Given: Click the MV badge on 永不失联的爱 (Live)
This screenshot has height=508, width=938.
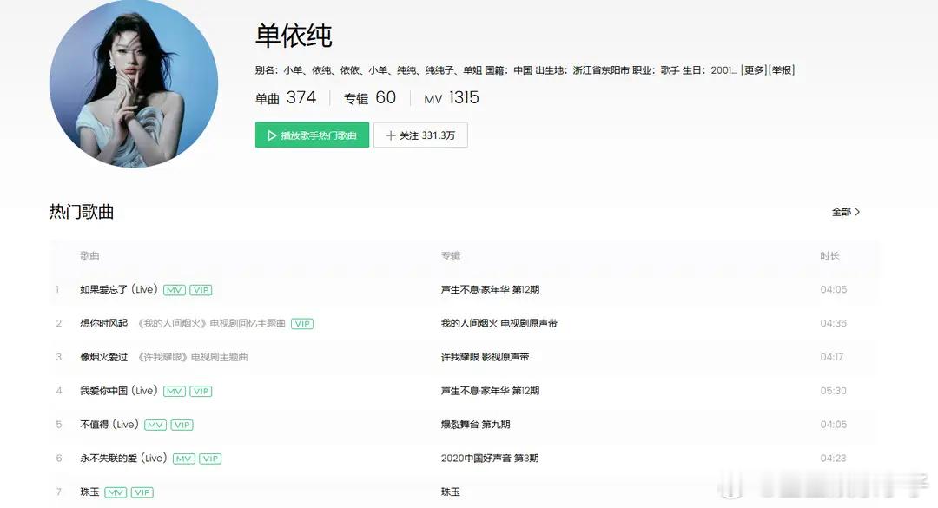Looking at the screenshot, I should coord(183,459).
